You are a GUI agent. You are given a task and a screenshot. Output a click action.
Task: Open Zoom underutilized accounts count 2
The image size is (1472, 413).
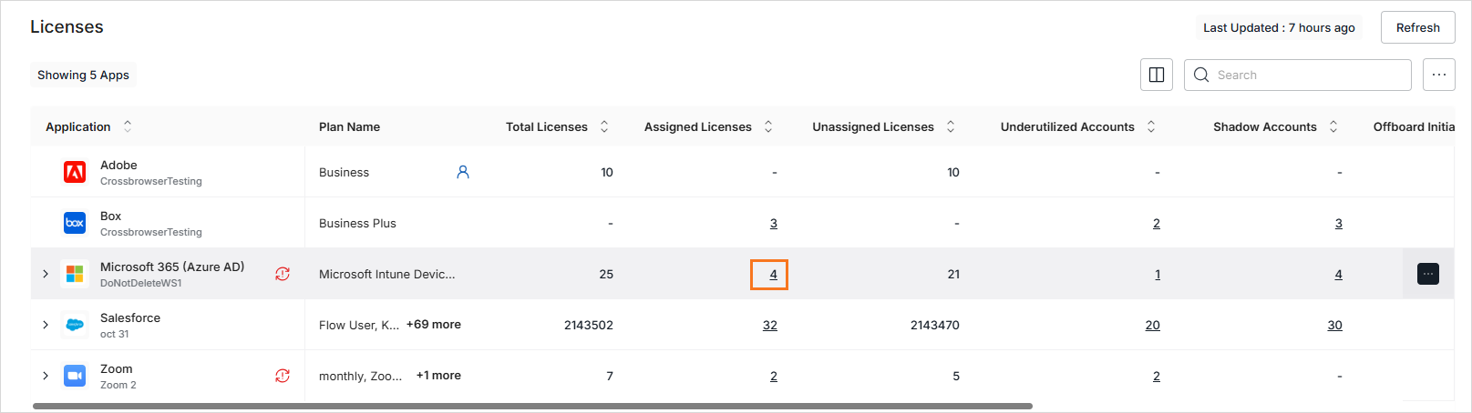pos(1157,376)
